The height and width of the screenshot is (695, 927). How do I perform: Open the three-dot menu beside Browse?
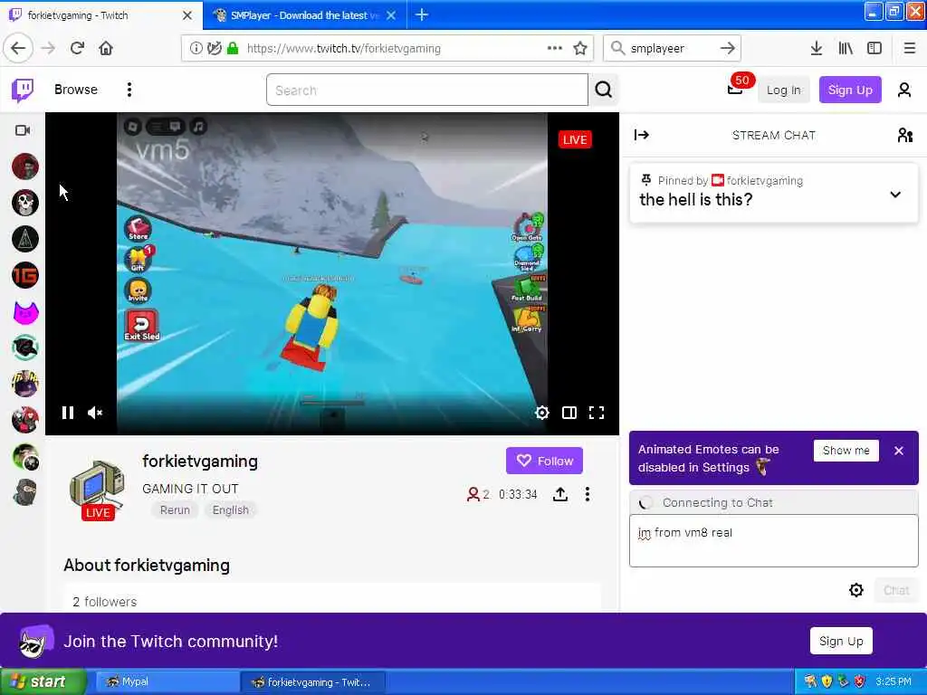pos(129,90)
